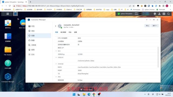This screenshot has width=173, height=97.
Task: Collapse the Environment variables (环境变量) section
Action: point(56,64)
